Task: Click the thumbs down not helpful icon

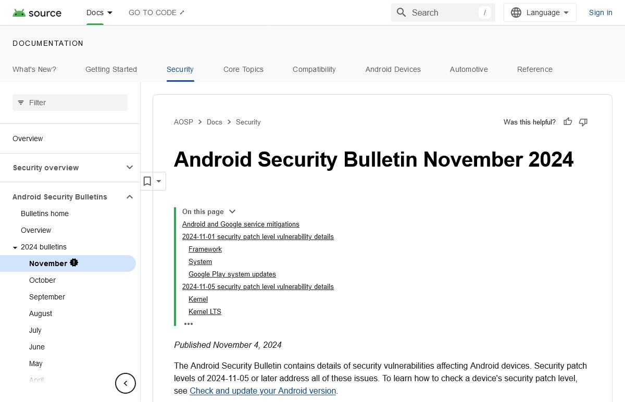Action: click(583, 122)
